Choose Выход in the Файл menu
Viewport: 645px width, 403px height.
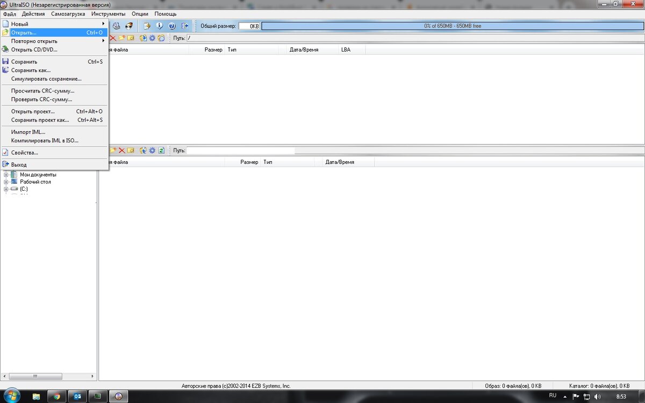(54, 164)
